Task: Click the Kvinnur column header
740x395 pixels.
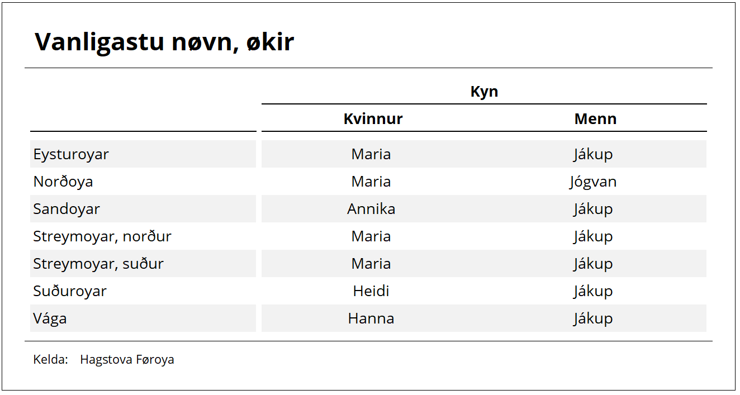Action: [x=373, y=118]
